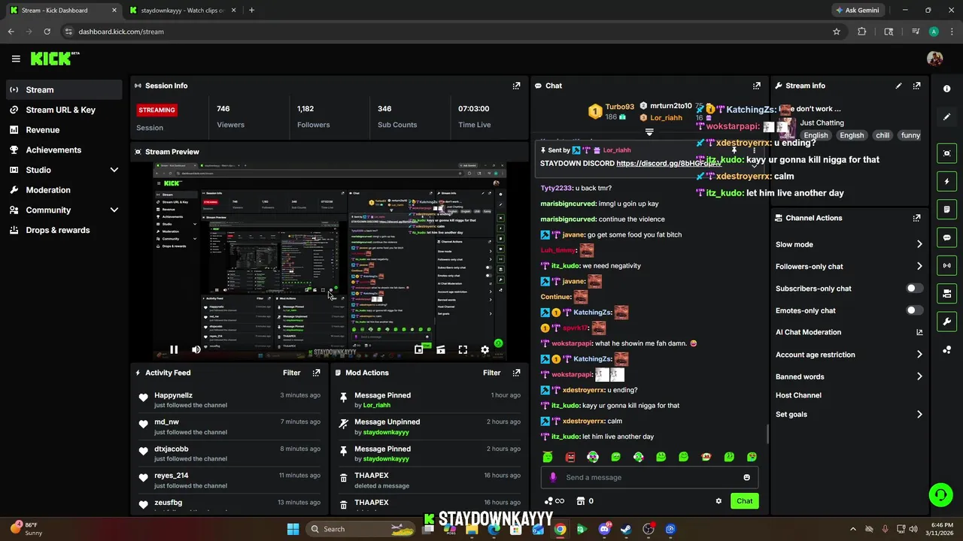
Task: Filter the Activity Feed
Action: pyautogui.click(x=291, y=373)
